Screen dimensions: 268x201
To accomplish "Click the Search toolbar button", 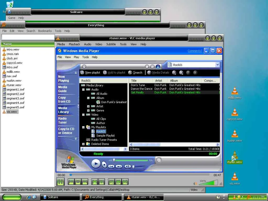I will tap(135, 72).
